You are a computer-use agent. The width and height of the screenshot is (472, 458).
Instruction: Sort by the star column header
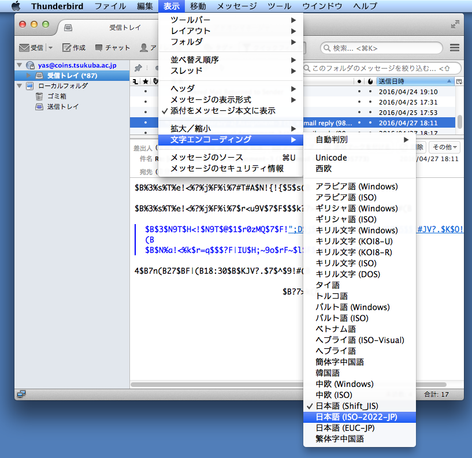point(146,81)
